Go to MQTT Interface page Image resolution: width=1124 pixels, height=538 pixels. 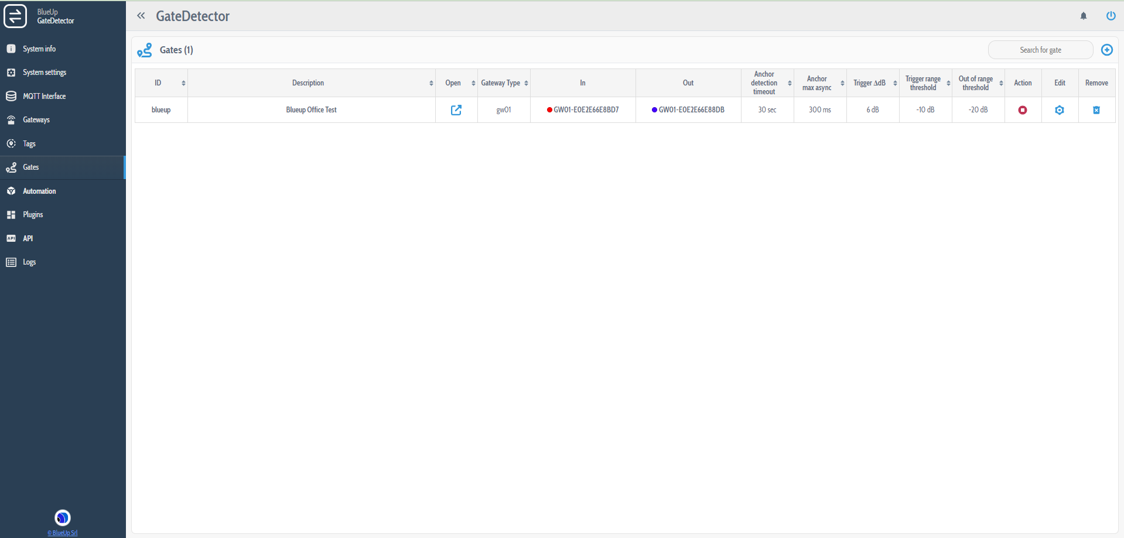click(44, 96)
